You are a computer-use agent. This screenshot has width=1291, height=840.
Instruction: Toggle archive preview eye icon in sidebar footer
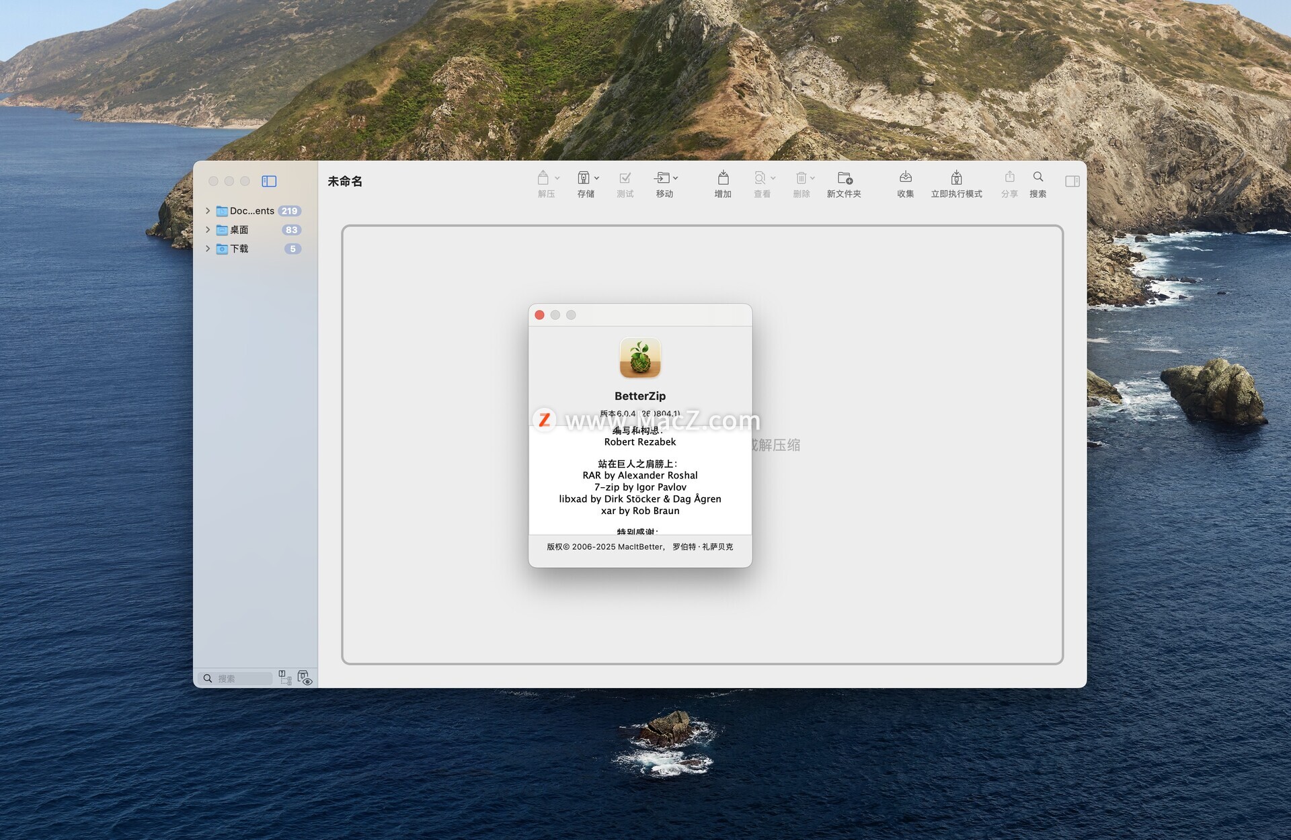305,677
